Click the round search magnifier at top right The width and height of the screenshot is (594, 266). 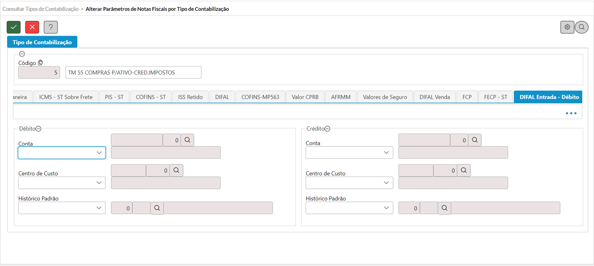pos(582,27)
